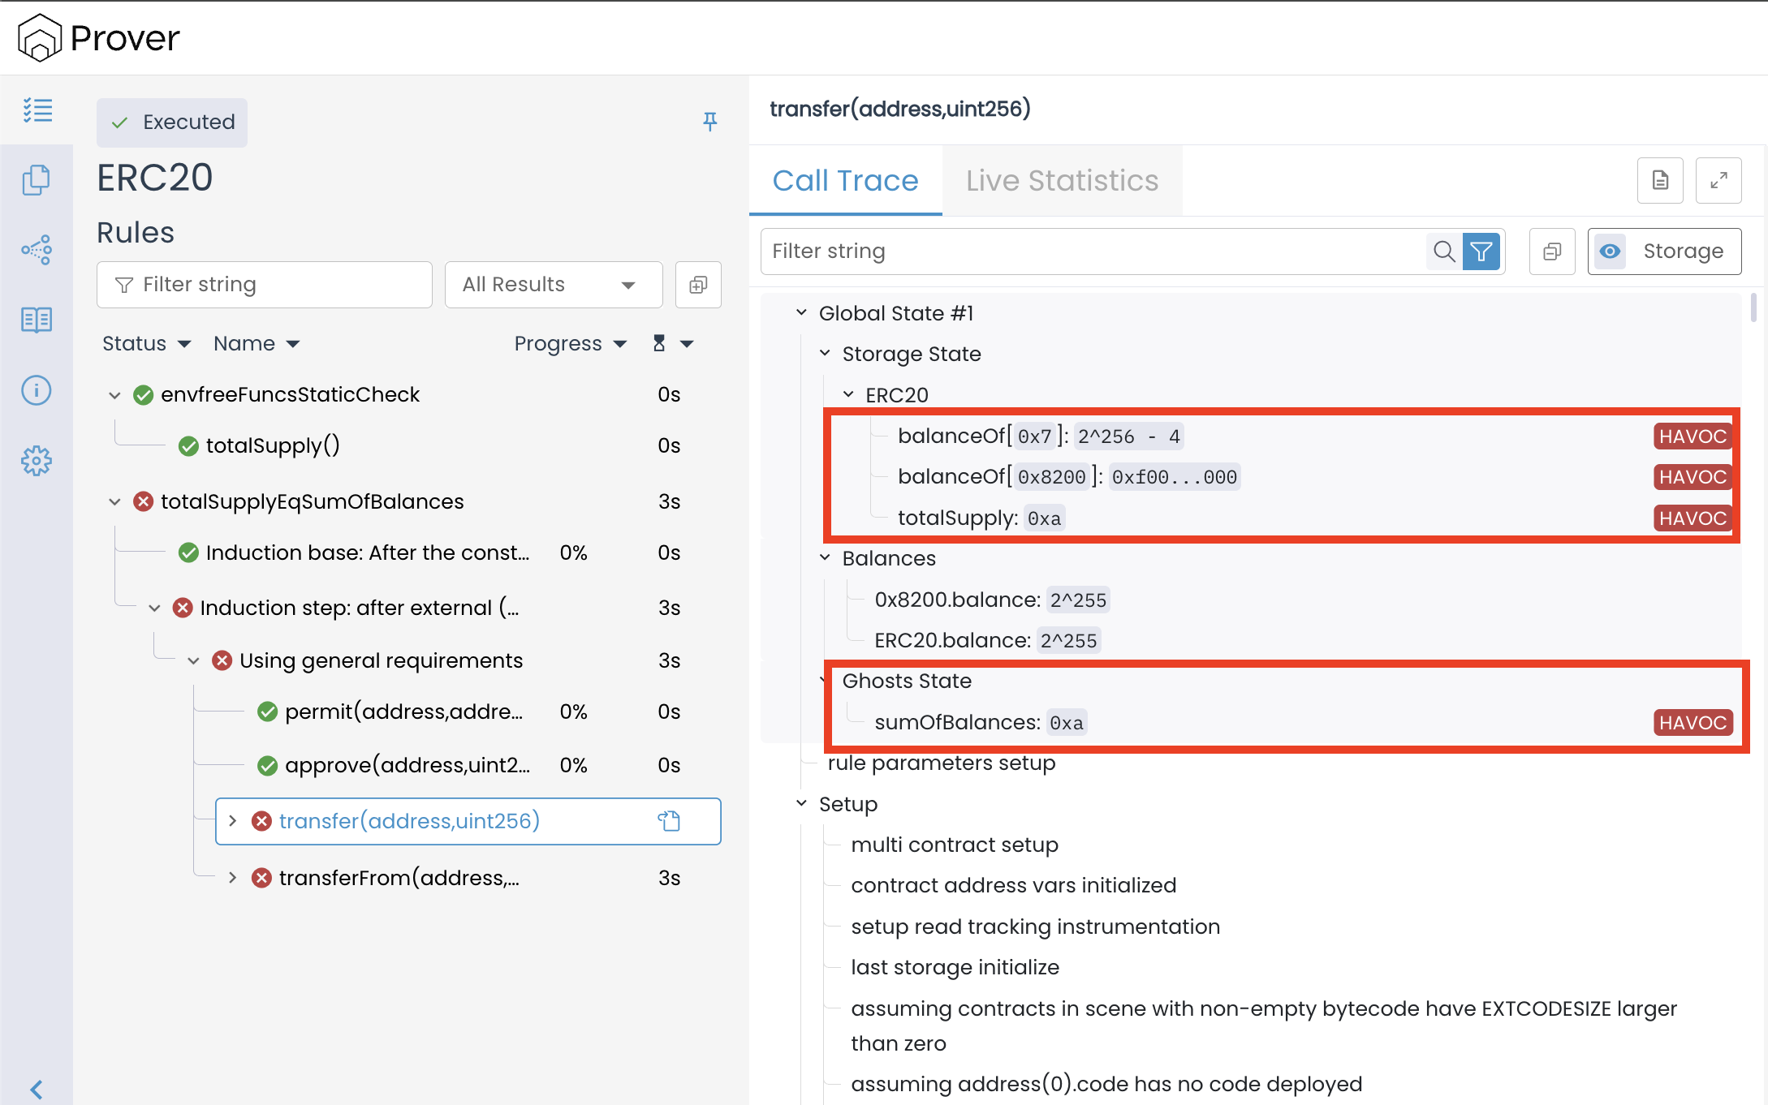Viewport: 1768px width, 1105px height.
Task: Toggle the Storage eye visibility button
Action: coord(1610,252)
